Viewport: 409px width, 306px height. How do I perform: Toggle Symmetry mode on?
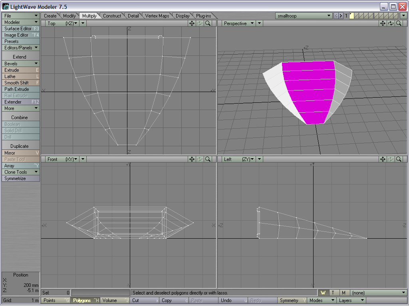pyautogui.click(x=292, y=300)
